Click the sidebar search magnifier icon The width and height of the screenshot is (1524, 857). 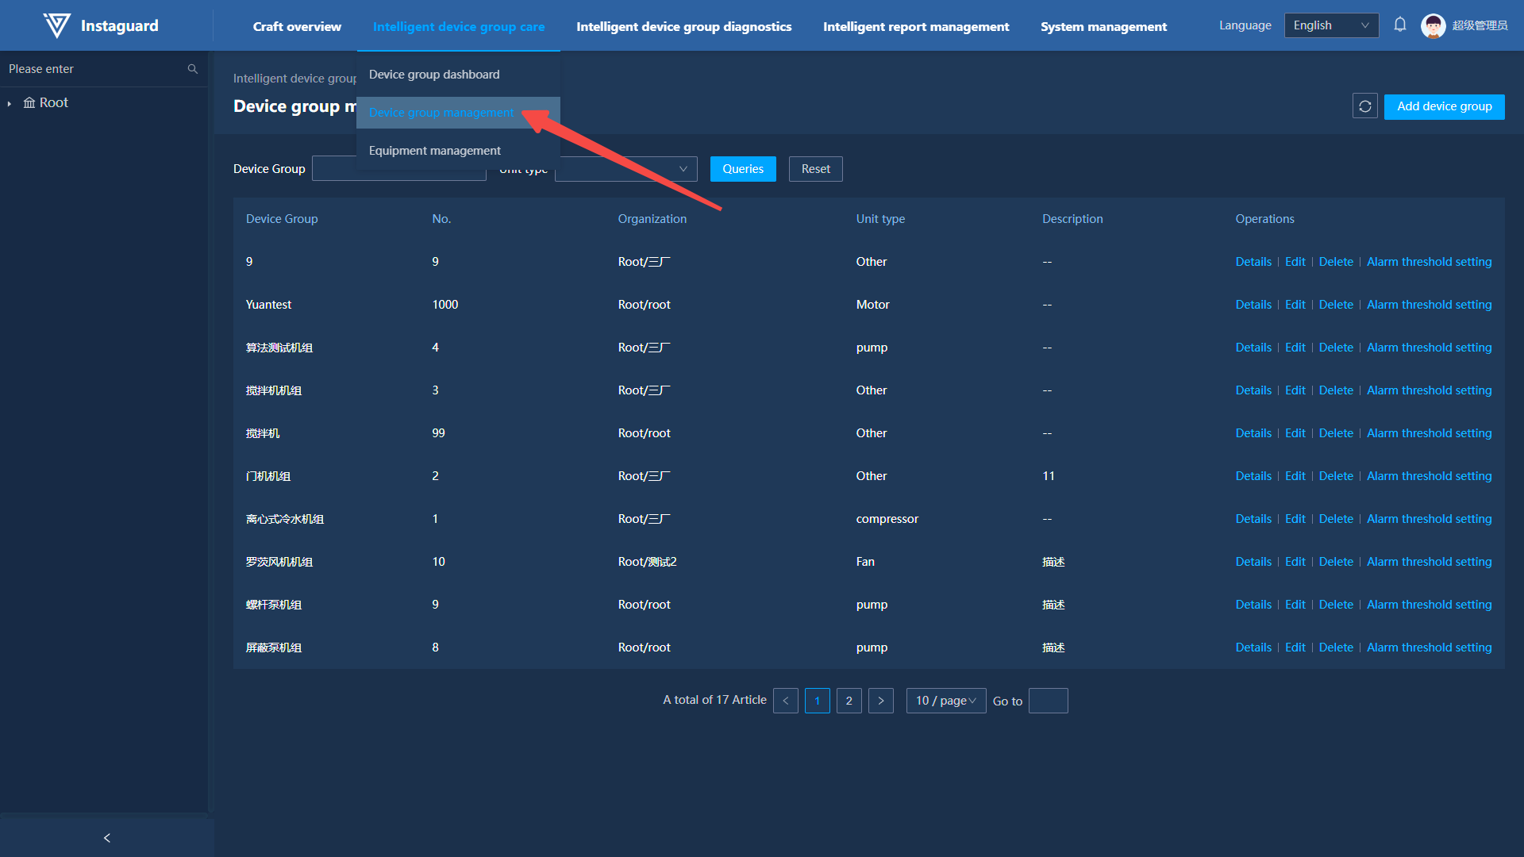click(x=192, y=69)
